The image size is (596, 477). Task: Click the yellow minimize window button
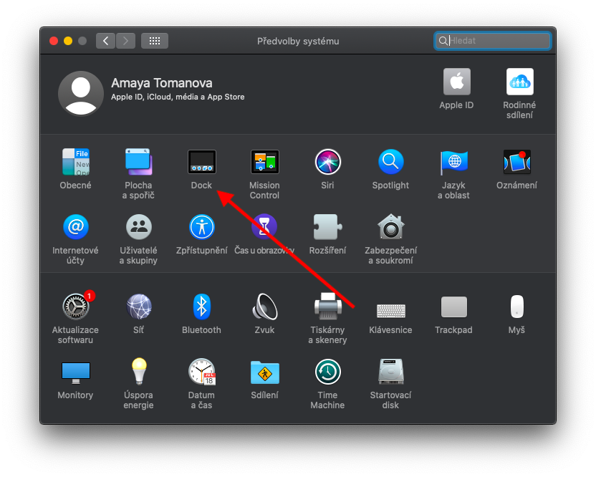pos(68,41)
